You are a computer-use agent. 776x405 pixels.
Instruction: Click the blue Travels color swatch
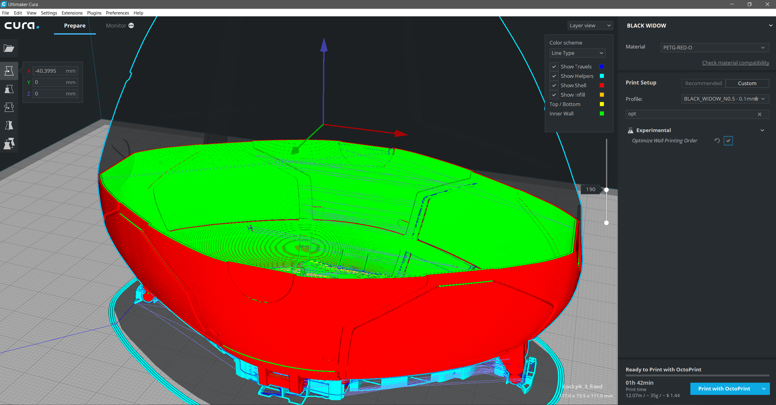click(602, 67)
